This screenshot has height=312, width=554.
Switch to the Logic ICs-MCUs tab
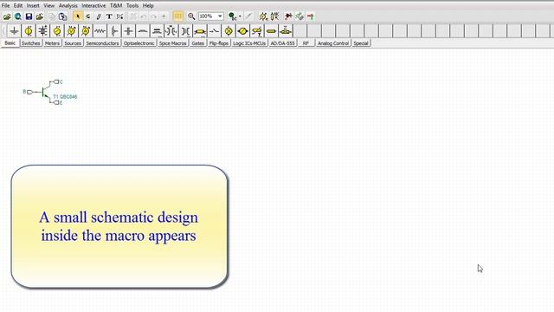[x=249, y=43]
